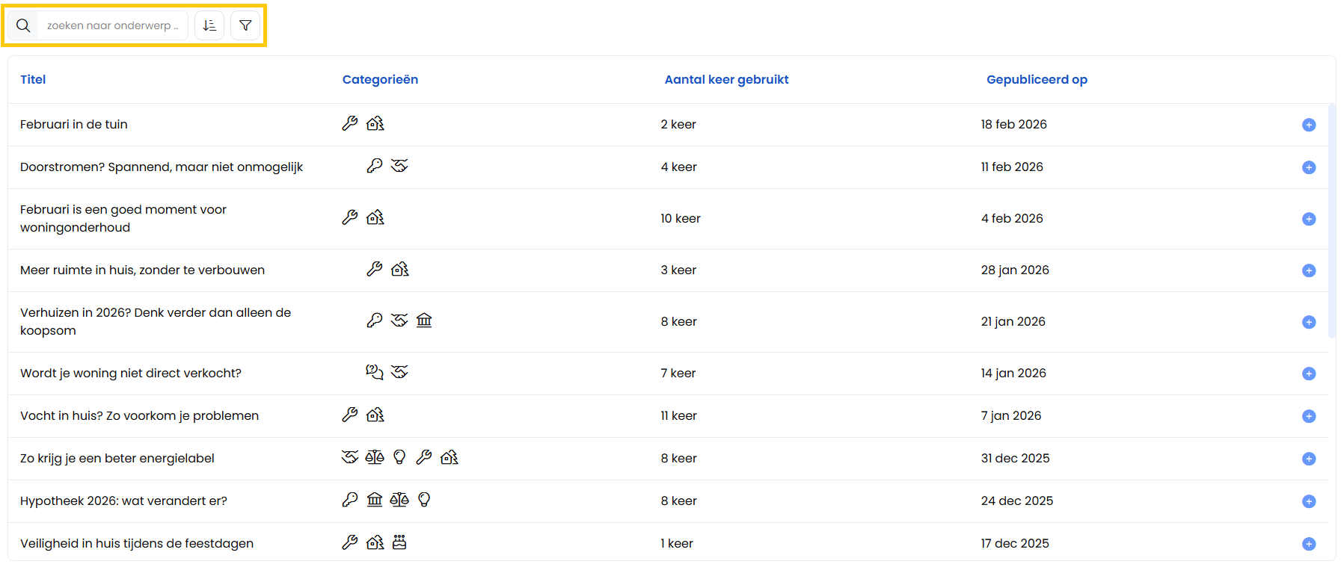Open the filter funnel menu

[245, 25]
